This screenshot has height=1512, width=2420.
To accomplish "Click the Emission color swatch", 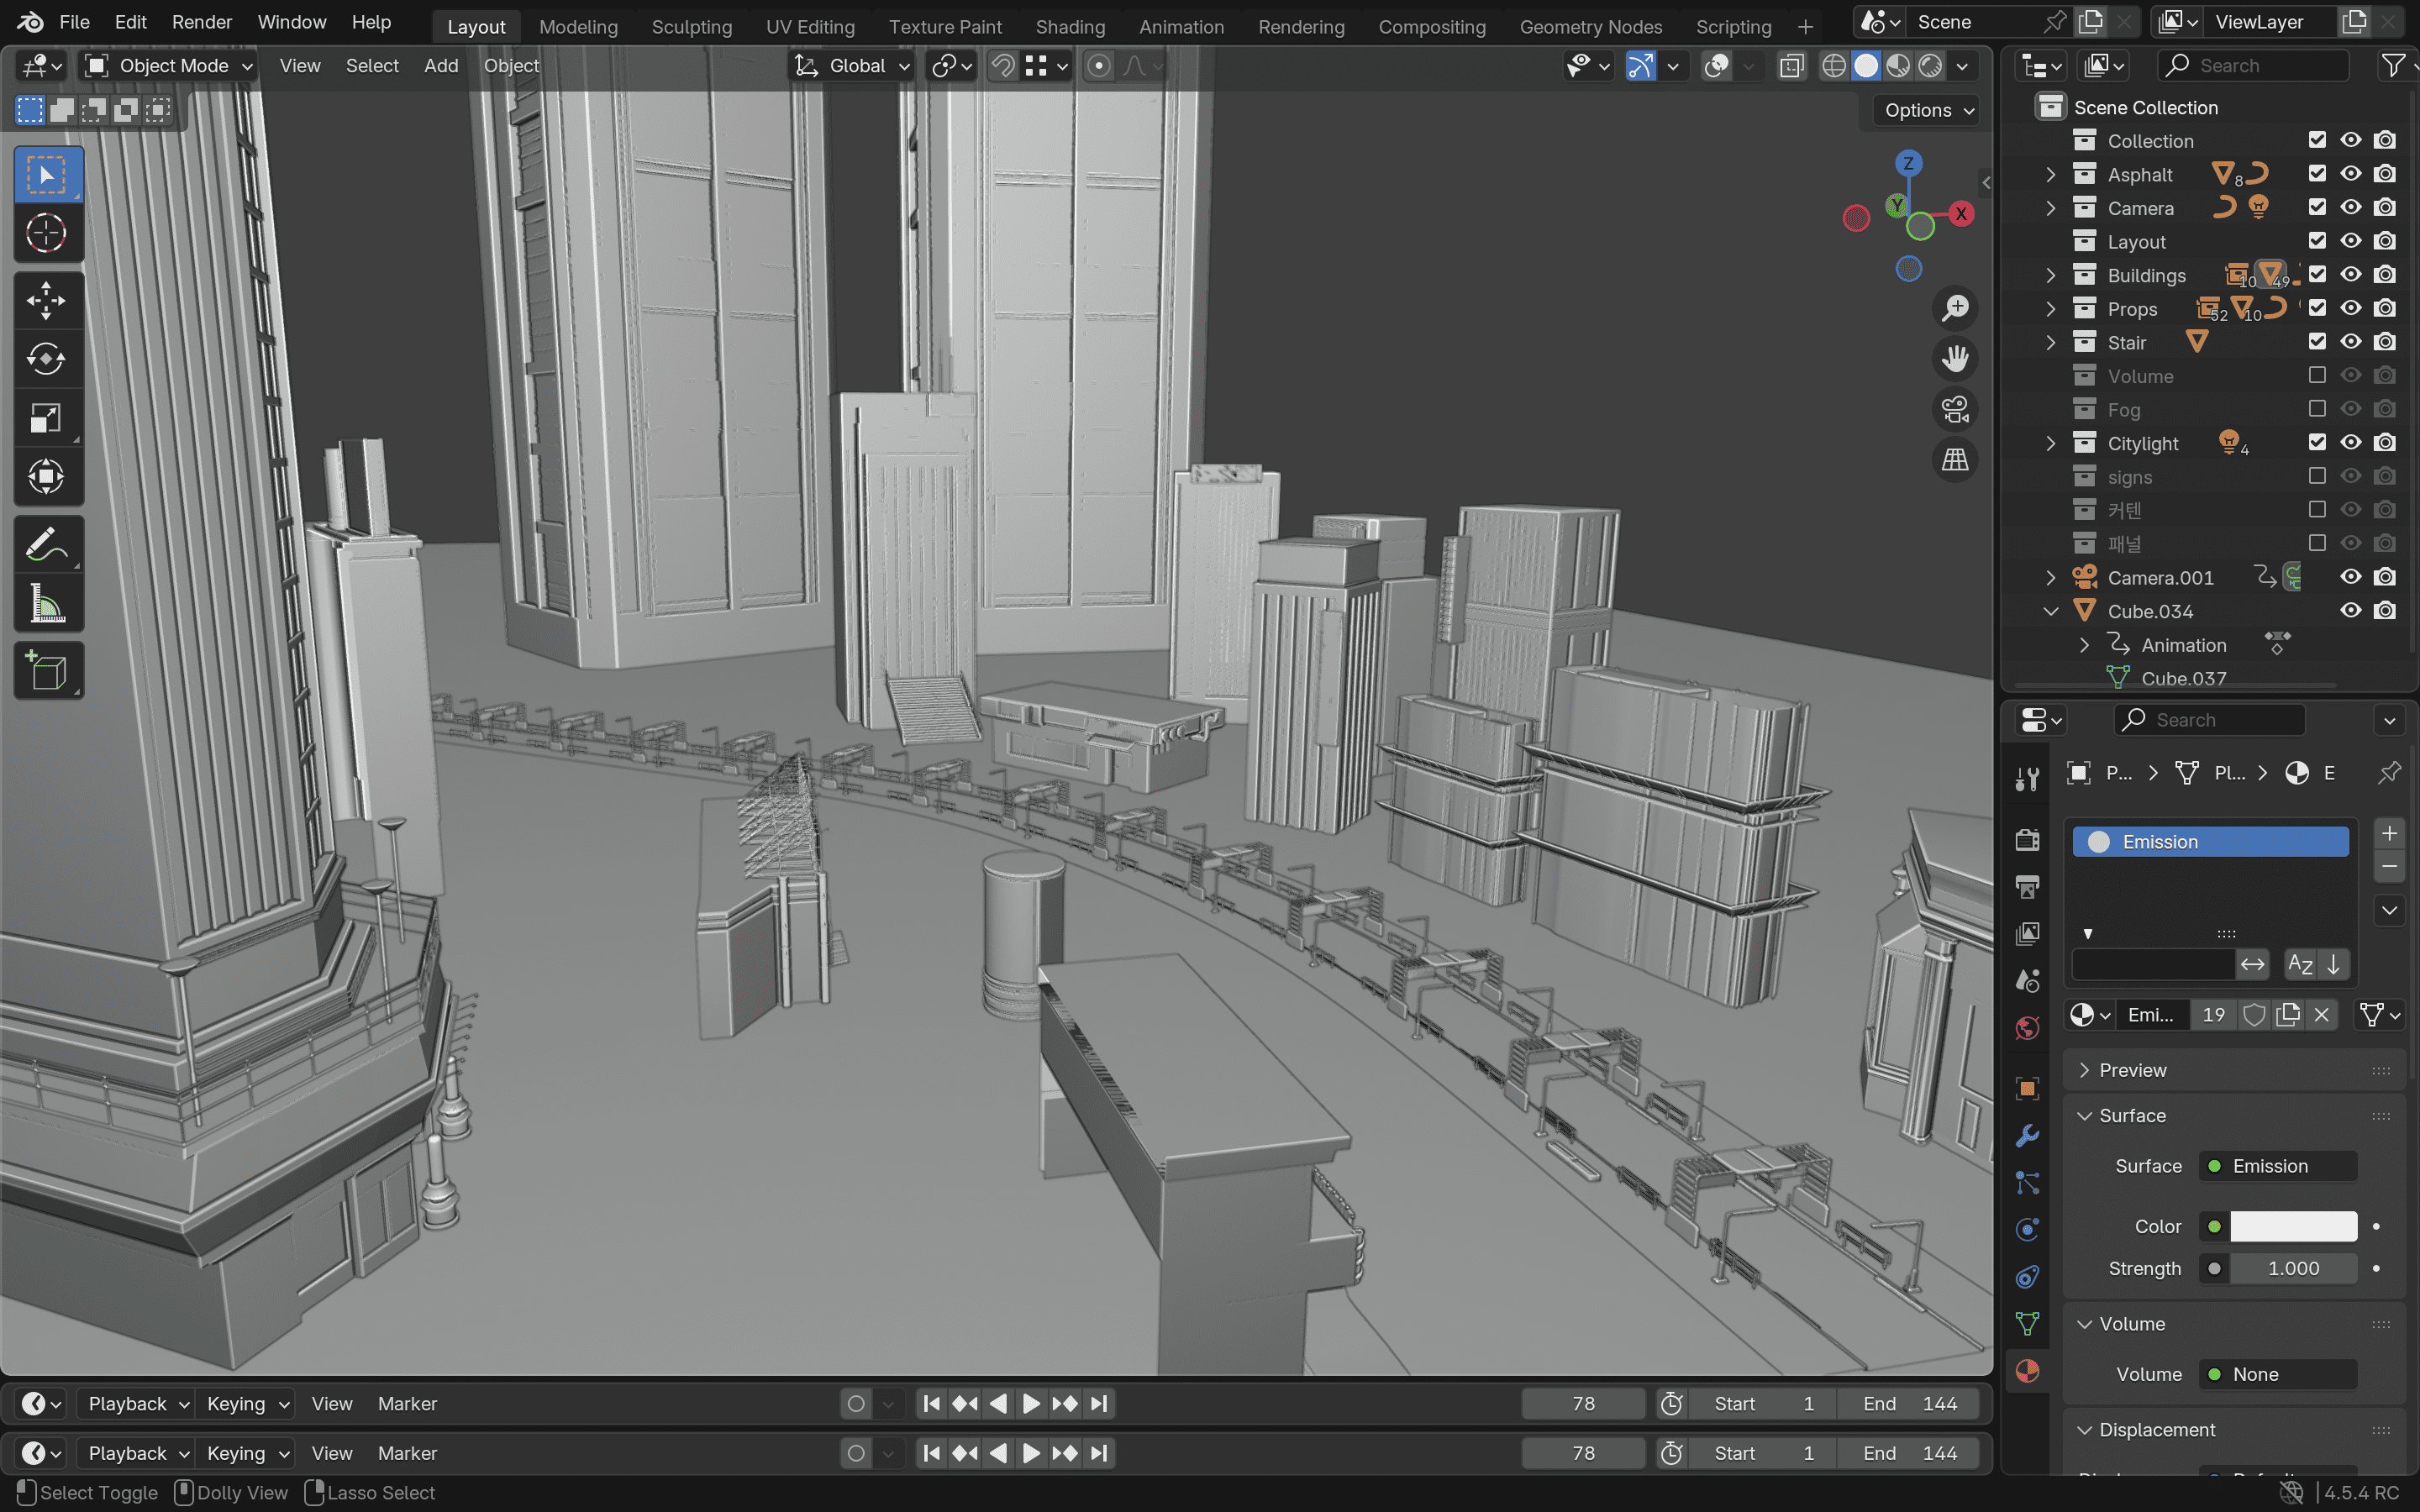I will point(2293,1226).
